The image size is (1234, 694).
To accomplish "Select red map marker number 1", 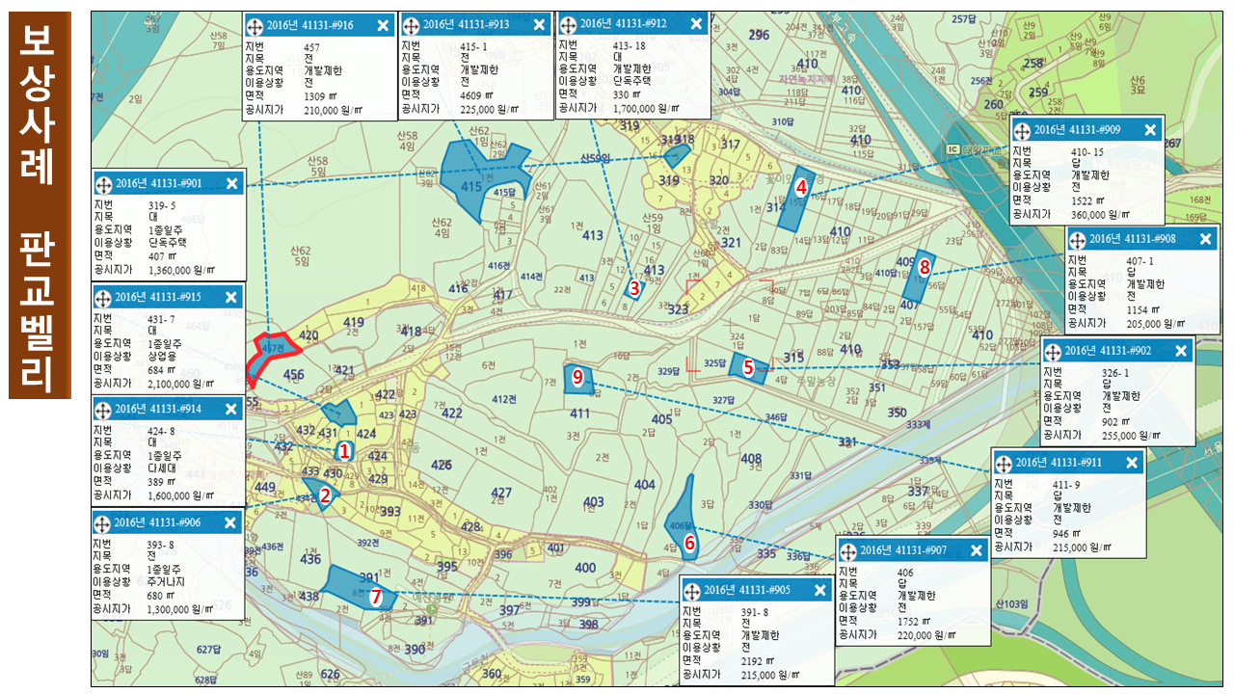I will (344, 450).
